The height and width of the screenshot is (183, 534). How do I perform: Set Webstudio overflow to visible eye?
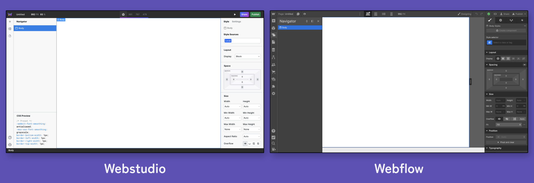point(245,144)
